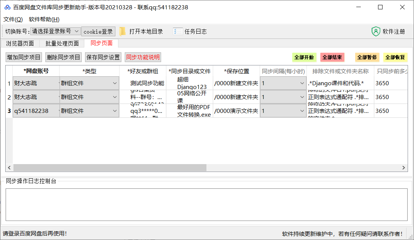Pause all tasks with 全部暂停
414x240 pixels.
[367, 57]
